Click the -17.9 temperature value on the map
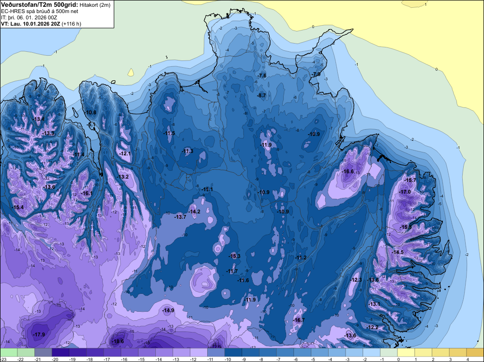Viewport: 484px width, 362px height. tap(39, 334)
